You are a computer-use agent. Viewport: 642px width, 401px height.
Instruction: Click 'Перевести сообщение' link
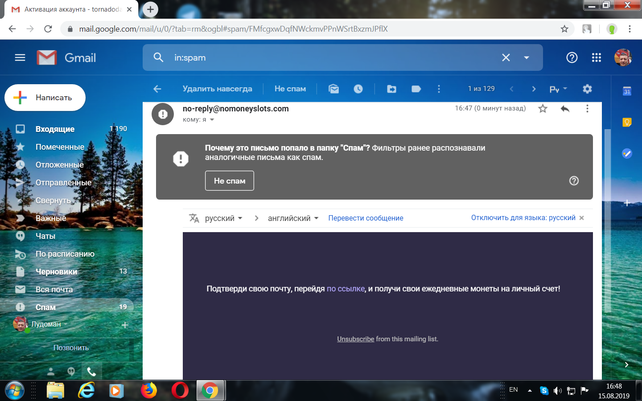(366, 218)
